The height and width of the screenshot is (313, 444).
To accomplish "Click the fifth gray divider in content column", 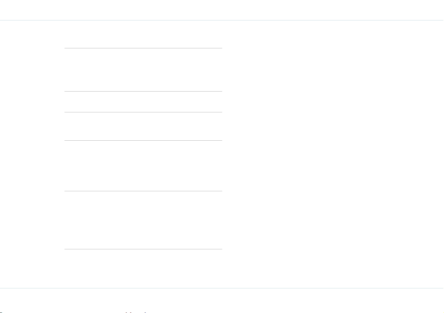I will pyautogui.click(x=143, y=191).
